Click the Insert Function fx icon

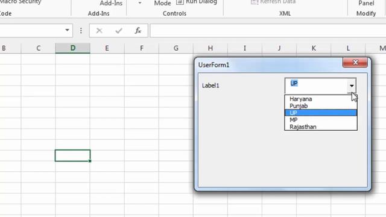138,31
